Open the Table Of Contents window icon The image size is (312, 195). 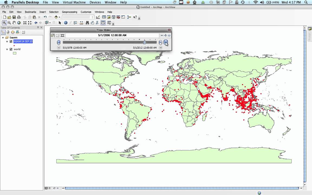coord(104,17)
